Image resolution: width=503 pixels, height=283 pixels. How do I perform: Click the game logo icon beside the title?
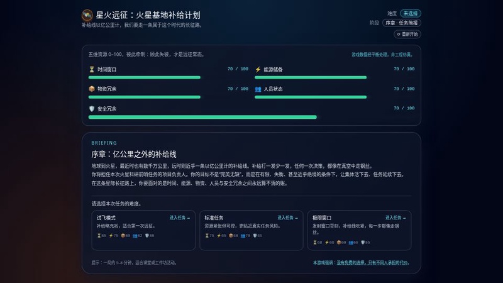click(x=87, y=15)
